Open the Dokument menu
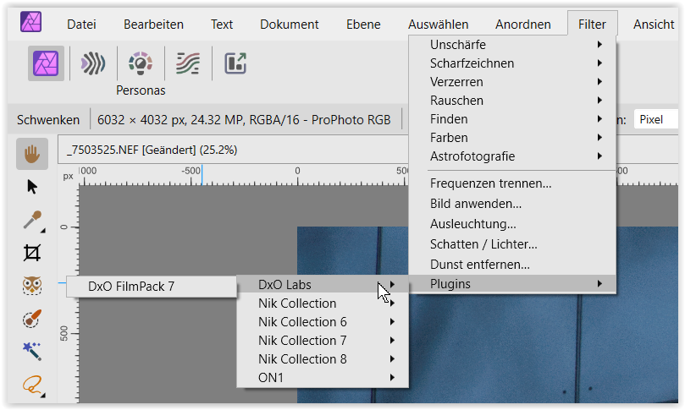The width and height of the screenshot is (685, 410). point(290,25)
